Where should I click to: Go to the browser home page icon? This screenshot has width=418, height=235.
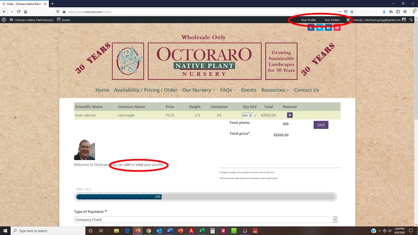pyautogui.click(x=25, y=12)
